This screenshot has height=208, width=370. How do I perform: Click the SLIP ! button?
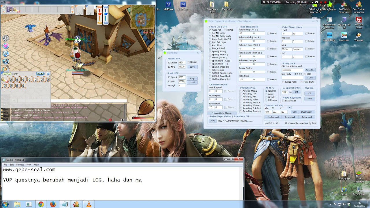click(x=310, y=78)
